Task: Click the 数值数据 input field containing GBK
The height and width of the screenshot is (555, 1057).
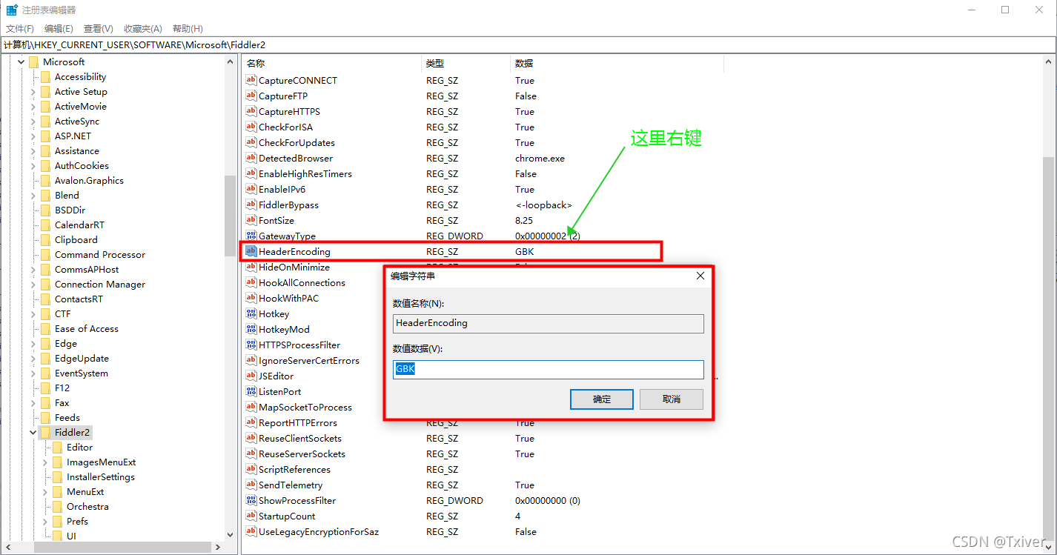Action: (548, 370)
